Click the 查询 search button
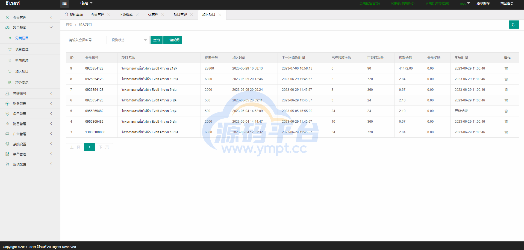 [x=157, y=40]
